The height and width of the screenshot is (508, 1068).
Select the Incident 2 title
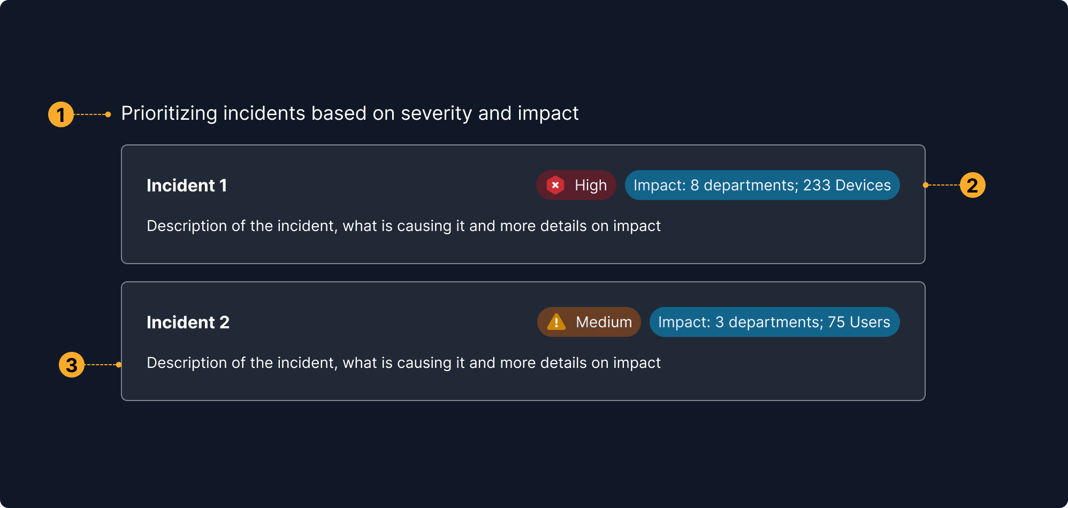pos(188,322)
